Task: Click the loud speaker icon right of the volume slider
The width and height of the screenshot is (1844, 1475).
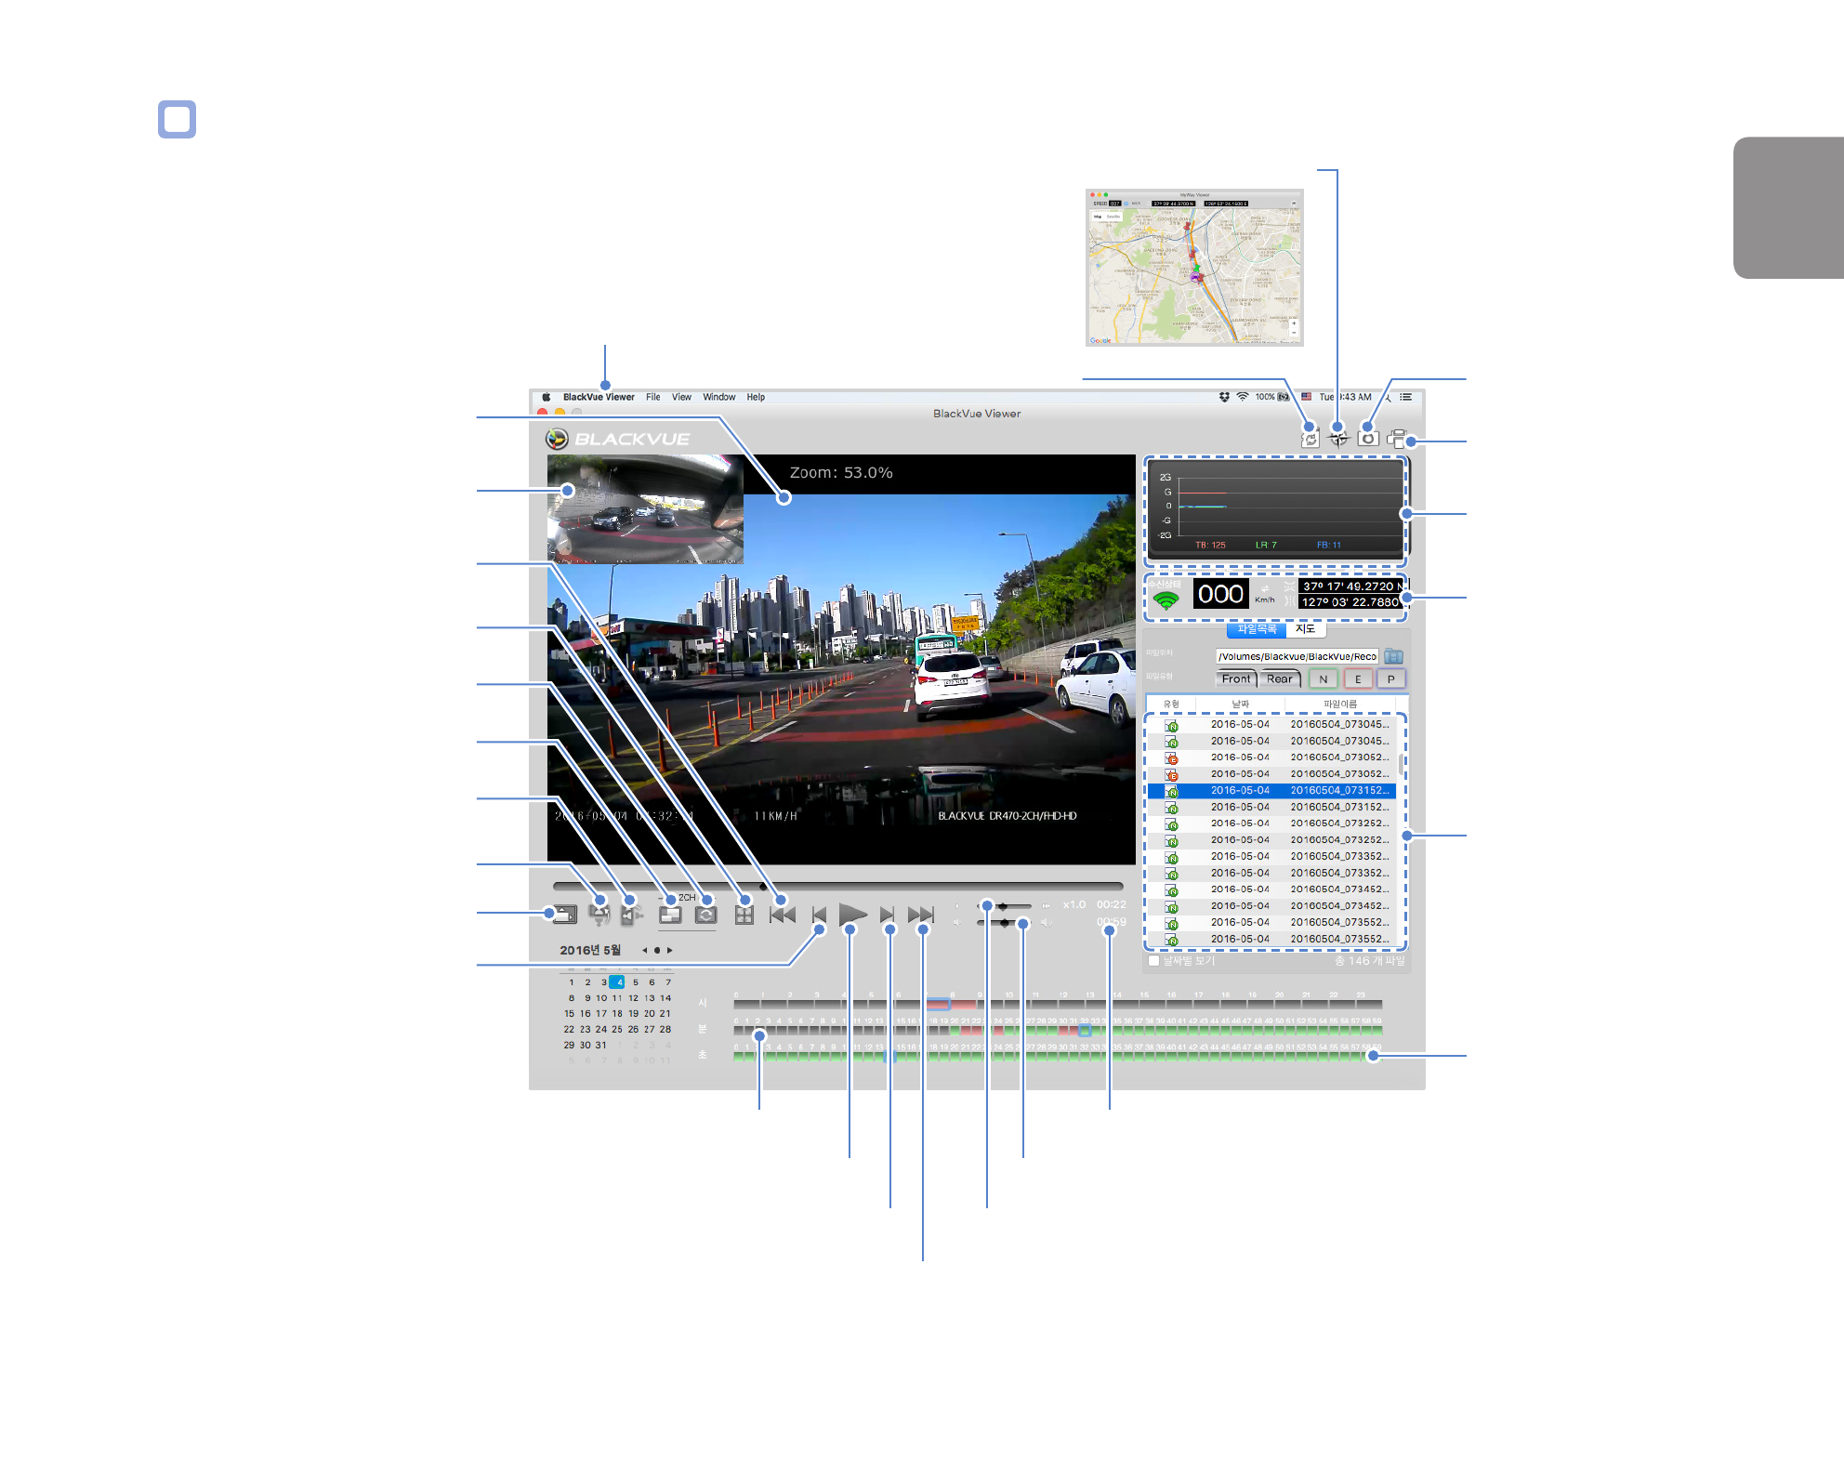Action: (1047, 923)
